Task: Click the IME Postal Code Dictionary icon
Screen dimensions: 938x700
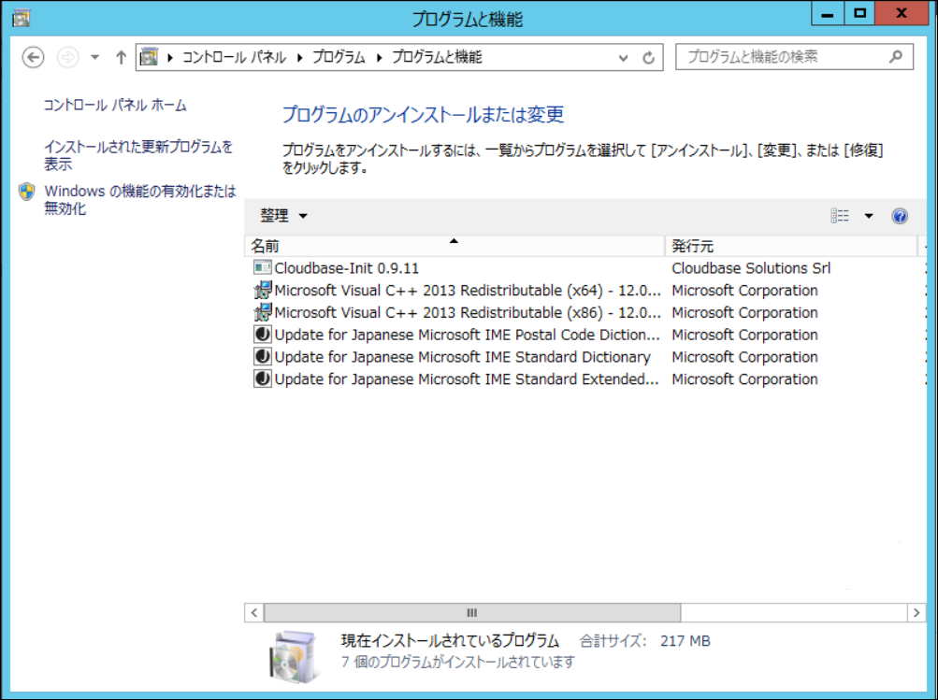Action: [262, 335]
